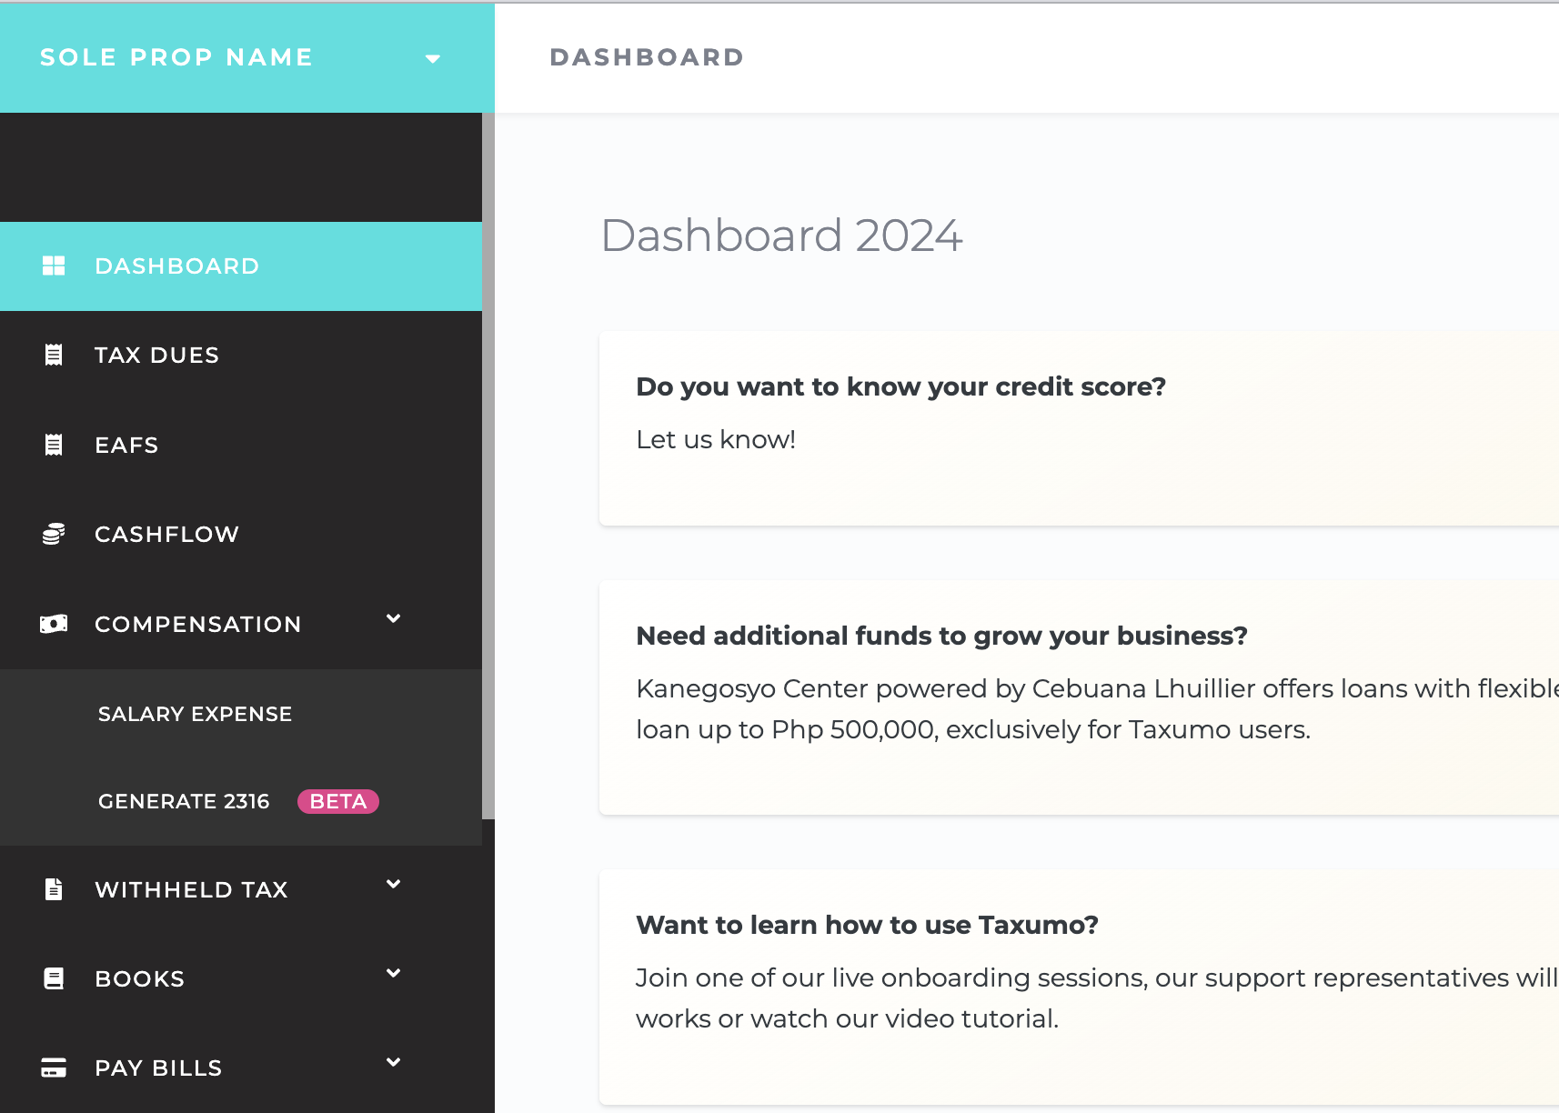Click the Withheld Tax file icon
This screenshot has width=1559, height=1113.
click(54, 889)
